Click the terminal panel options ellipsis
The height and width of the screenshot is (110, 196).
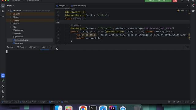tap(184, 47)
